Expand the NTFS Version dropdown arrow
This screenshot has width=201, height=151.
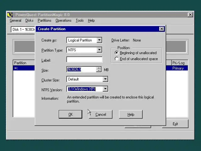pyautogui.click(x=105, y=89)
